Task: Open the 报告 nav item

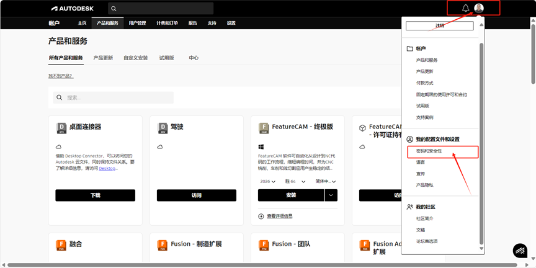Action: pos(193,23)
